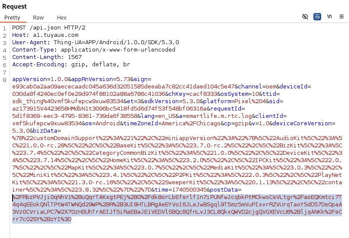Screen dimensions: 349x238
Task: Click the 'Pixel%204' platform value
Action: click(x=250, y=101)
